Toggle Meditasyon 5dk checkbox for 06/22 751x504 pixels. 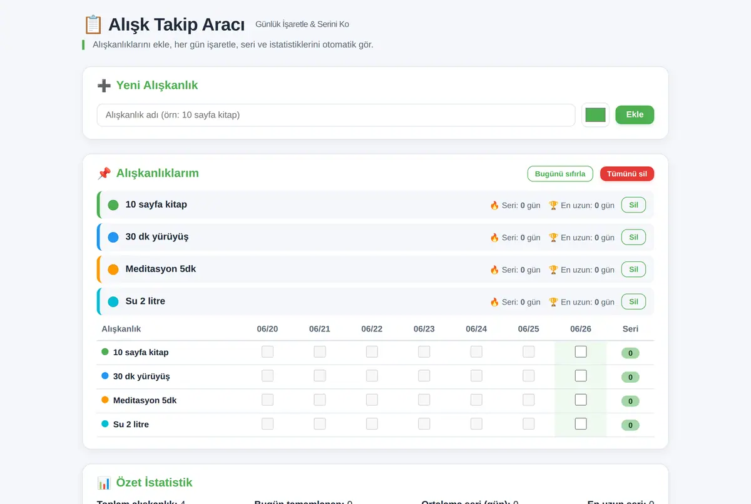pyautogui.click(x=372, y=400)
